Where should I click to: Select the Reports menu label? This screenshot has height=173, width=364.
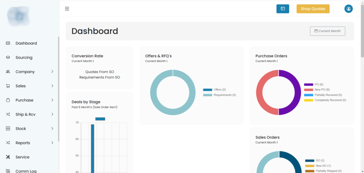click(x=23, y=143)
